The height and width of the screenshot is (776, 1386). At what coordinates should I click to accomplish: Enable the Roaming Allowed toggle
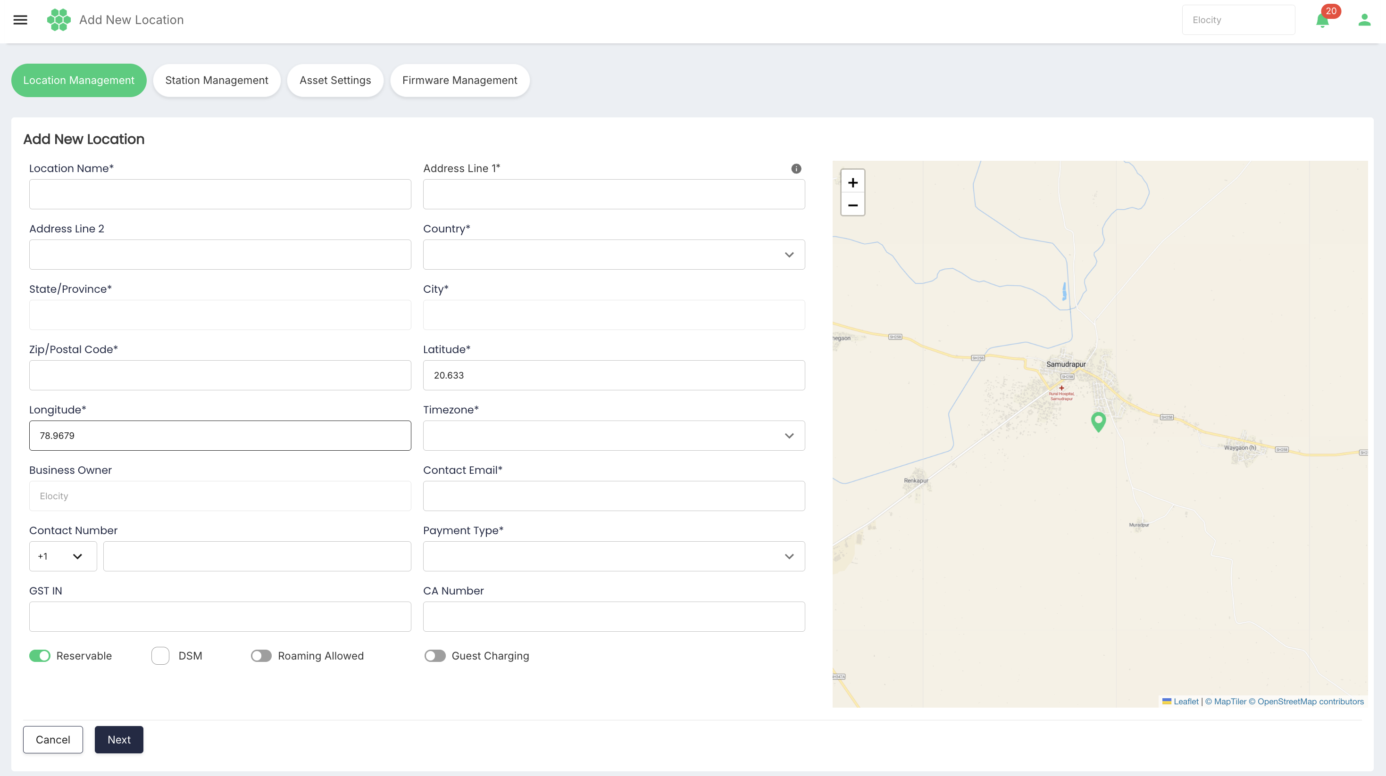point(261,655)
